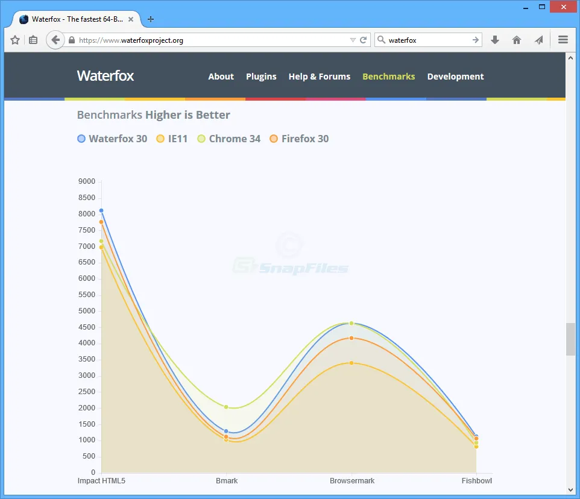Click the Firefox 30 Impact HTML5 data point
Image resolution: width=580 pixels, height=499 pixels.
point(101,222)
